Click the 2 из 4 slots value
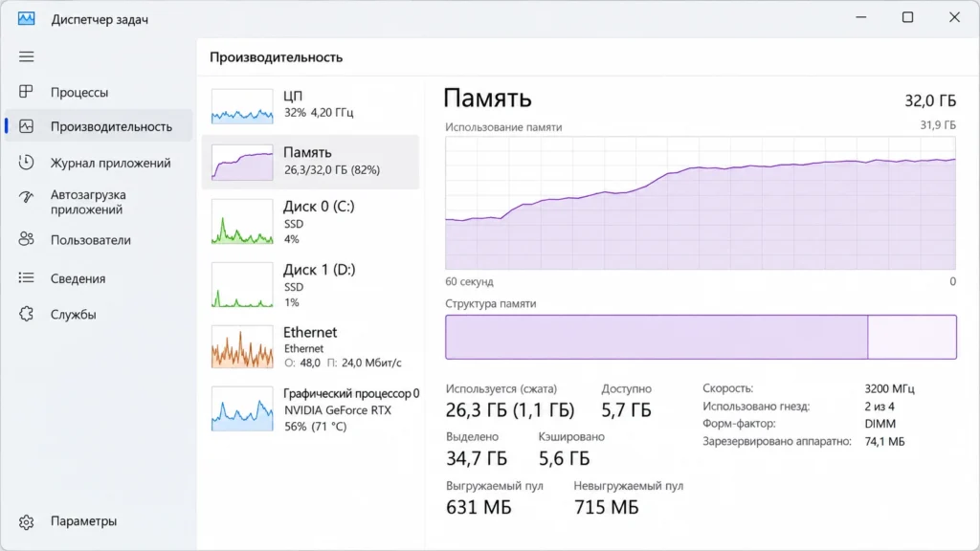The width and height of the screenshot is (980, 551). pyautogui.click(x=880, y=406)
